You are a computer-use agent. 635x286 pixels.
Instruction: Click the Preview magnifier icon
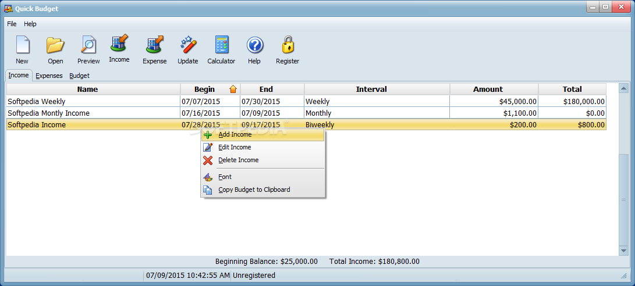[88, 45]
